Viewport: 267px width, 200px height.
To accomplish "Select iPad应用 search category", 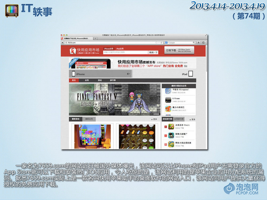I will (x=120, y=49).
